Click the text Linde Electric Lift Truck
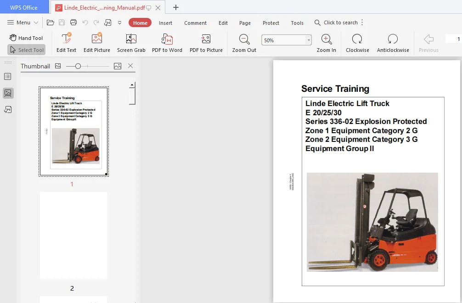 coord(347,103)
